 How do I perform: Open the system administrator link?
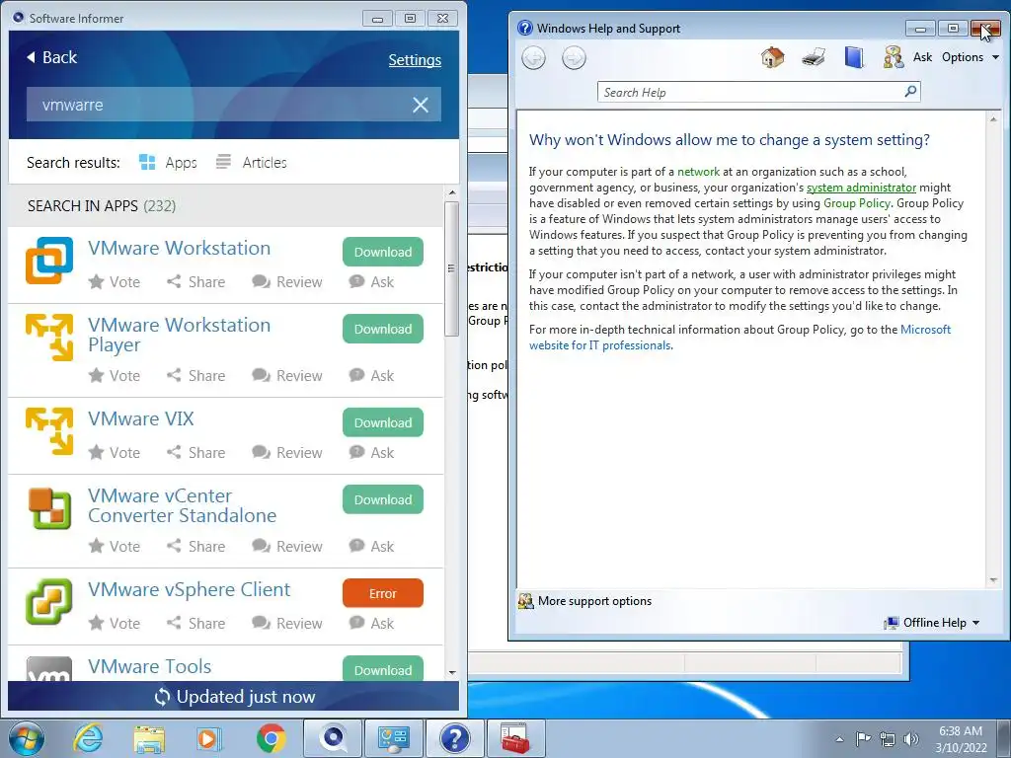(861, 188)
